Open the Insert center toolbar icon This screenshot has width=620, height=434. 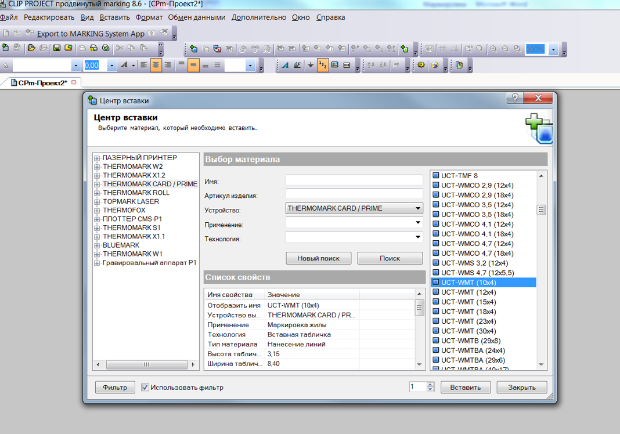tap(193, 49)
